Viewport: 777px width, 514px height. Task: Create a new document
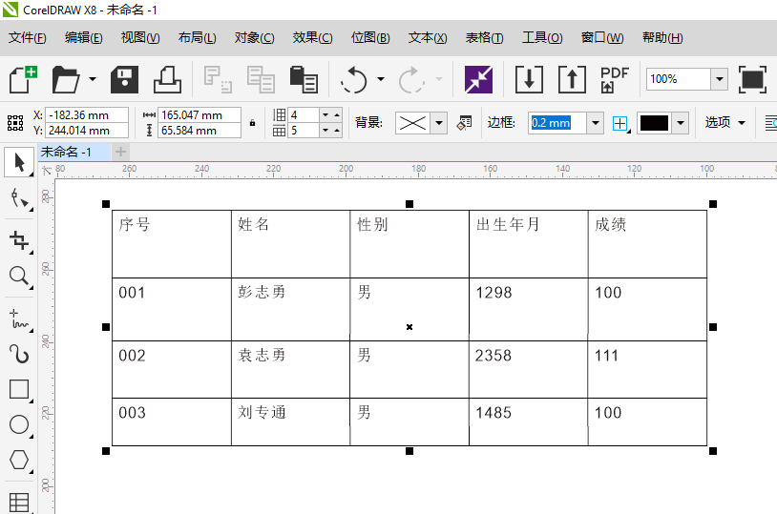pyautogui.click(x=23, y=79)
